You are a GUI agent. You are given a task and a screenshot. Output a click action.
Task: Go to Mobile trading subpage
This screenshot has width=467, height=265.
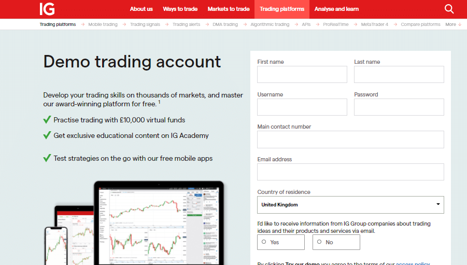point(103,24)
